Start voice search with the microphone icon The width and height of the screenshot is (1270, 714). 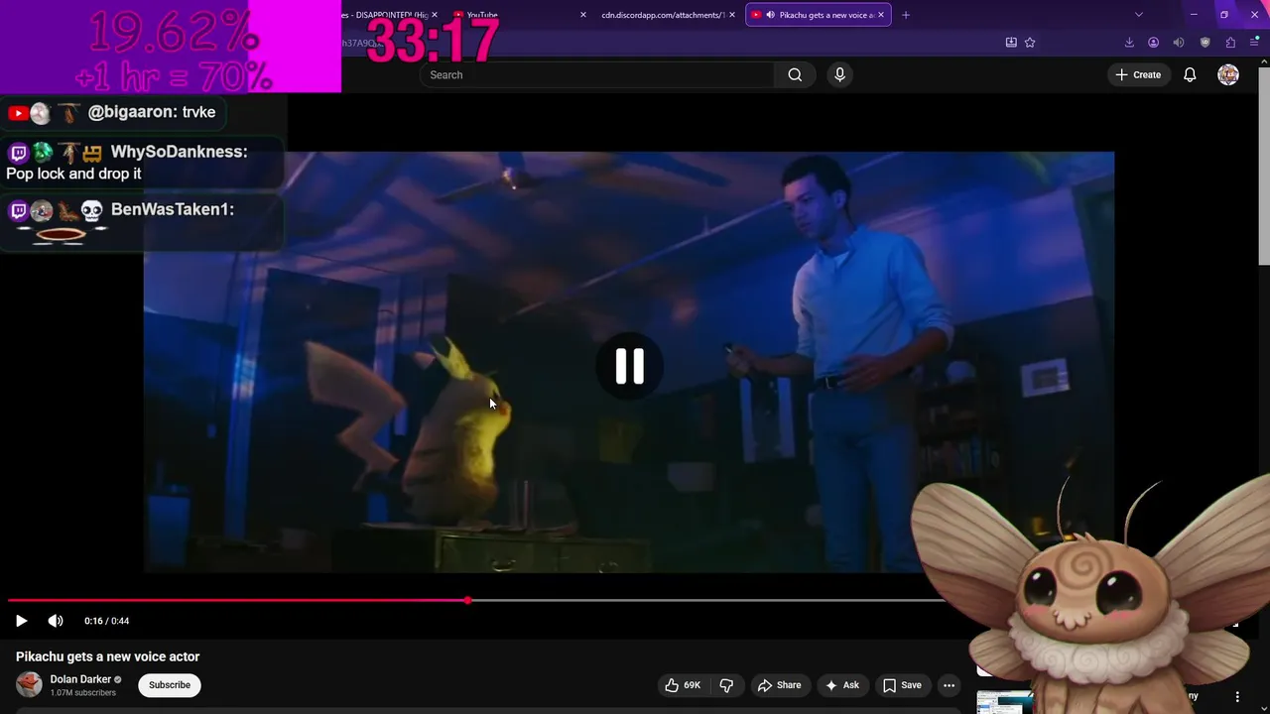tap(839, 74)
